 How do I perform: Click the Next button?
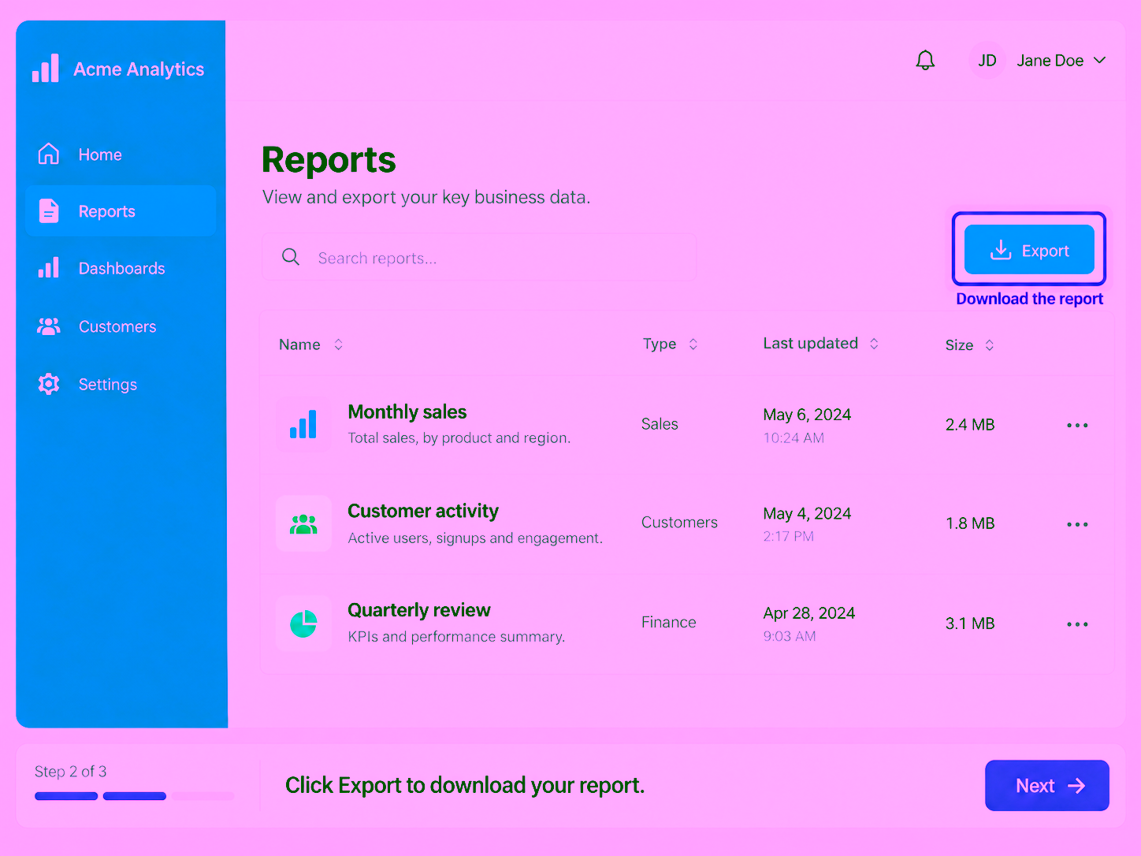pyautogui.click(x=1047, y=786)
